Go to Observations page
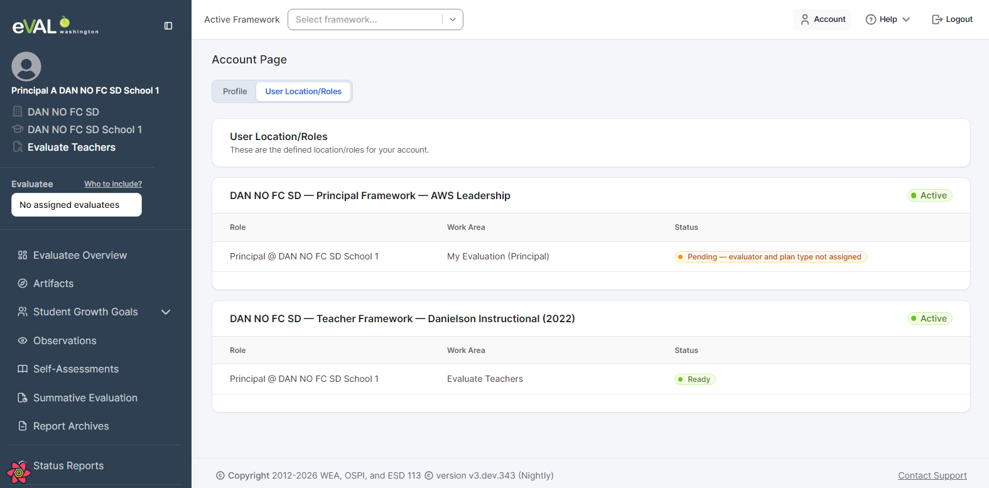This screenshot has width=989, height=488. point(65,340)
